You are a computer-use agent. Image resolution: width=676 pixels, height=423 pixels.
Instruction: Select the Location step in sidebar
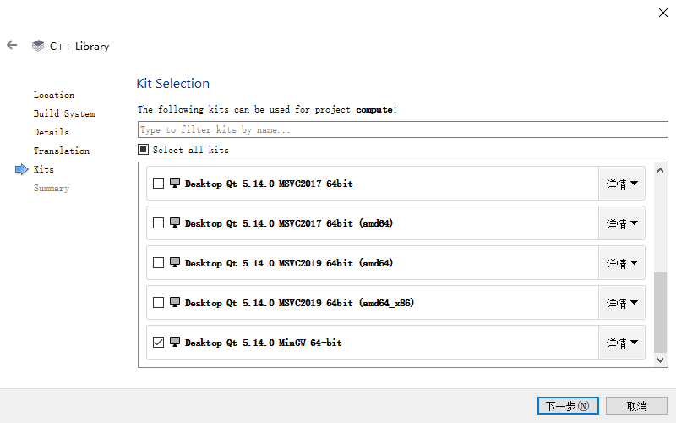[54, 95]
